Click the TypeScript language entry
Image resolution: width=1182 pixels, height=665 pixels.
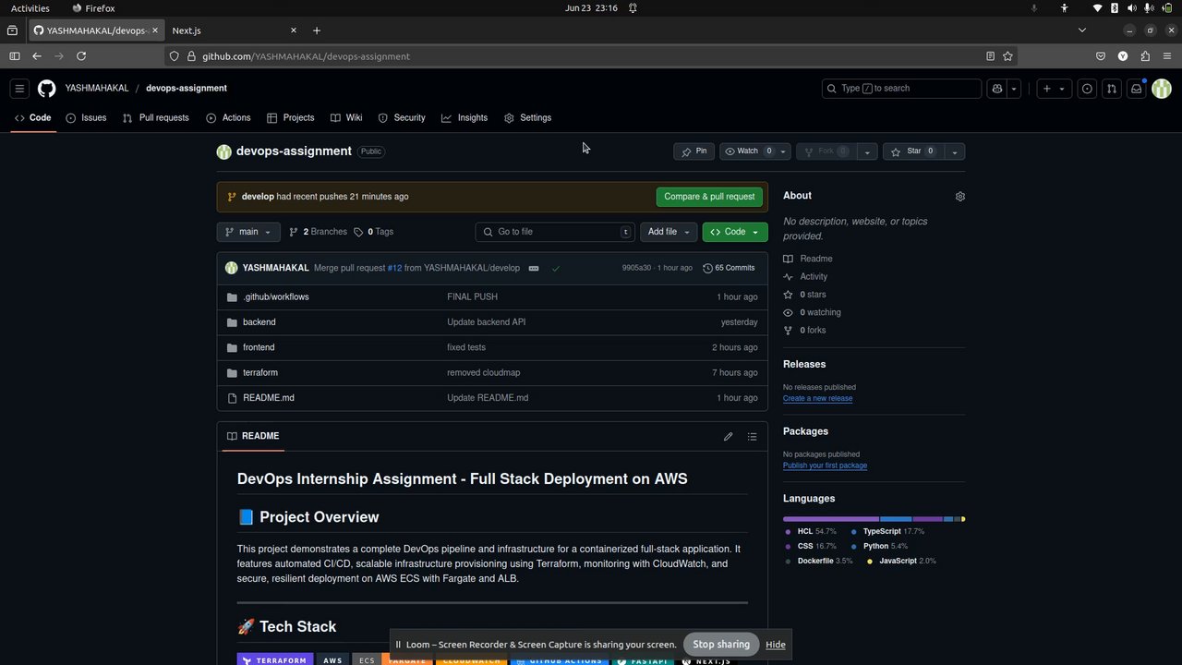coord(887,532)
